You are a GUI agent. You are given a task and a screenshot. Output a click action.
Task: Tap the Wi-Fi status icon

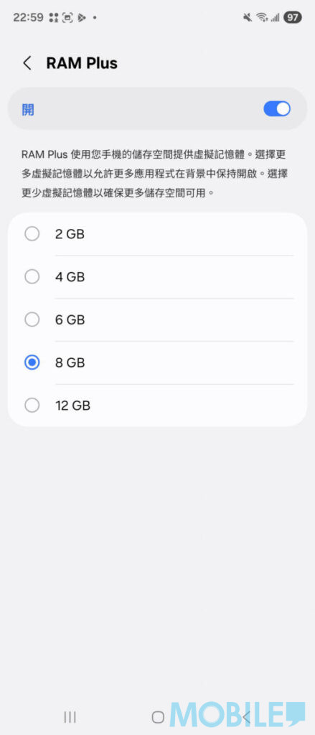point(262,18)
